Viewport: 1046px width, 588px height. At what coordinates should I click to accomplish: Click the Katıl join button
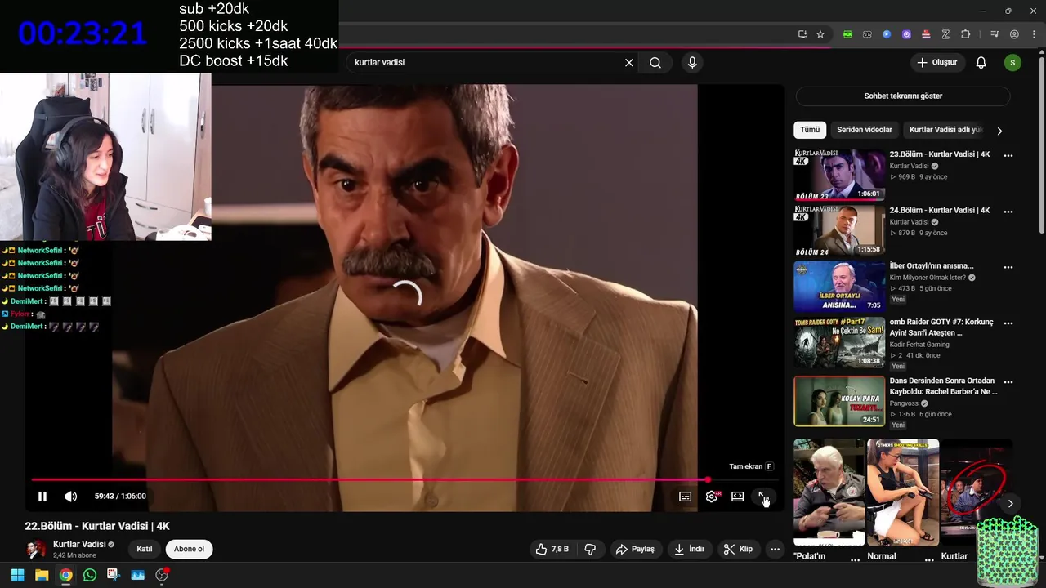[145, 549]
